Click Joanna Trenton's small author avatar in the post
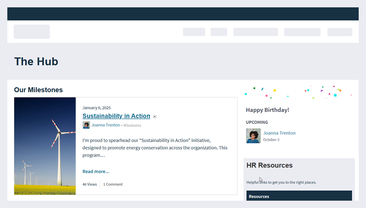This screenshot has width=366, height=208. point(86,125)
